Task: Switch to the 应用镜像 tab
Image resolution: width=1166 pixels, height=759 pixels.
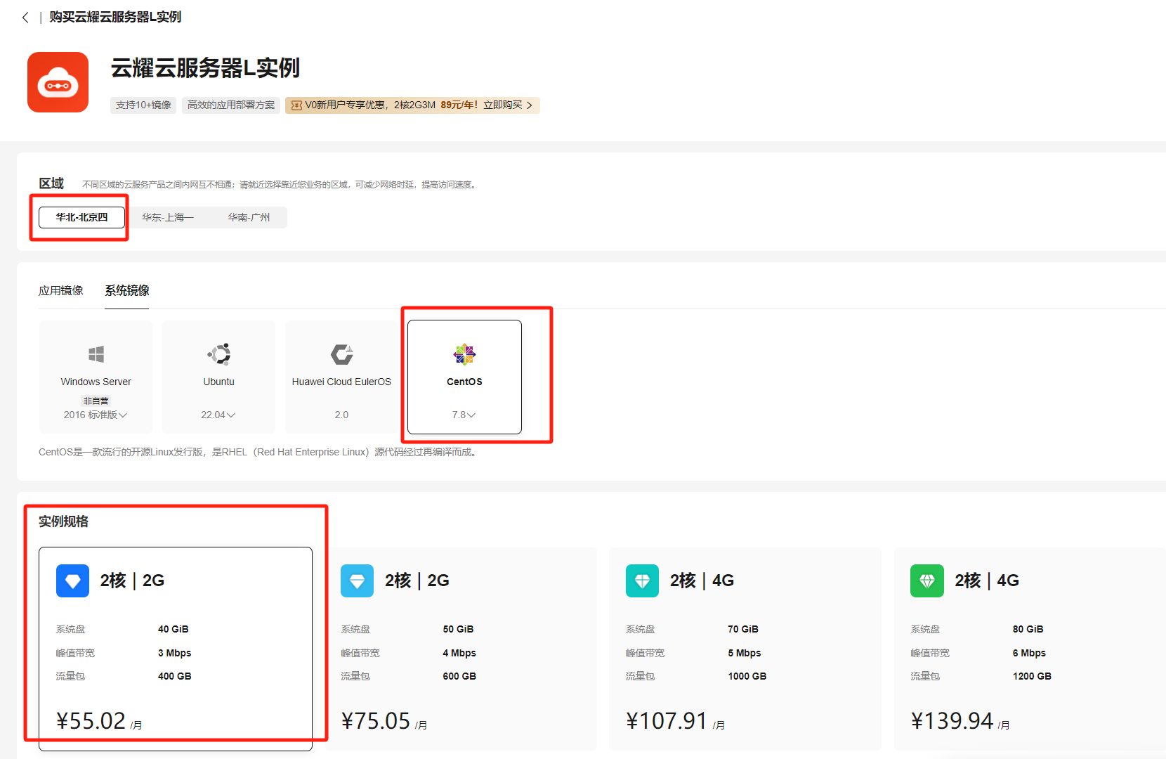Action: coord(61,290)
